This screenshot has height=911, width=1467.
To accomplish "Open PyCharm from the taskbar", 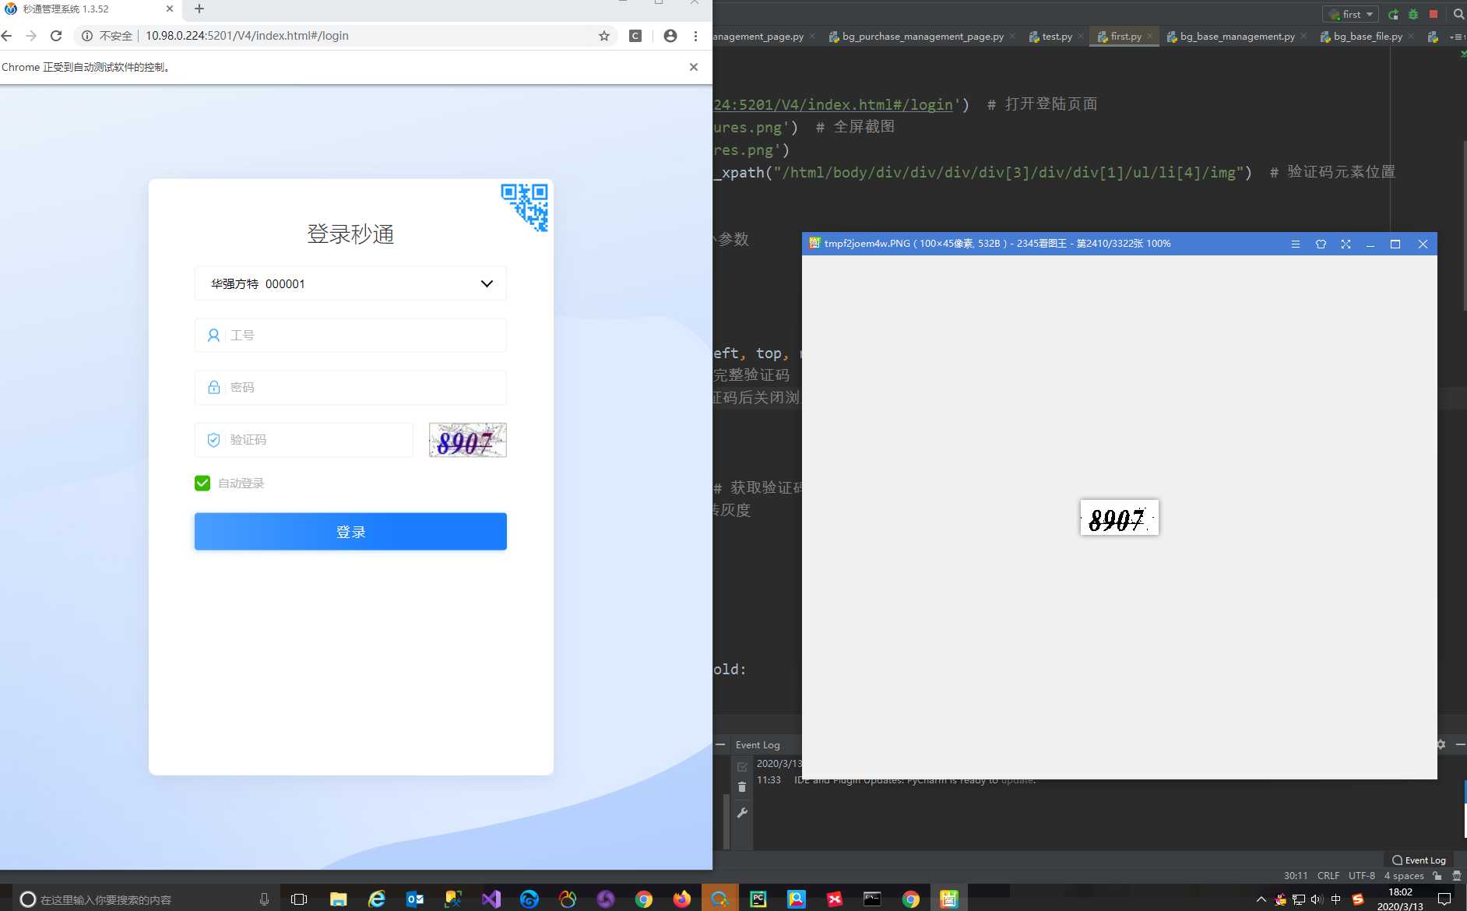I will tap(758, 899).
